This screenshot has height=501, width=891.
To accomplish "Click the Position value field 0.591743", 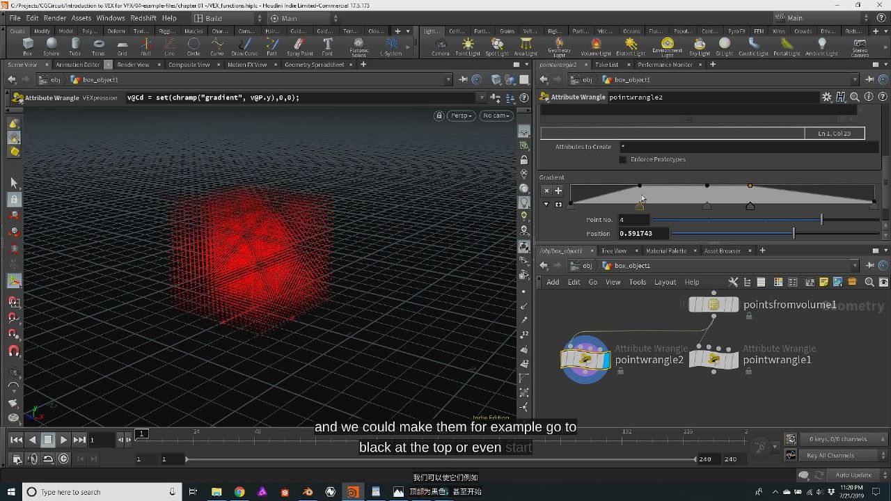I will tap(642, 234).
